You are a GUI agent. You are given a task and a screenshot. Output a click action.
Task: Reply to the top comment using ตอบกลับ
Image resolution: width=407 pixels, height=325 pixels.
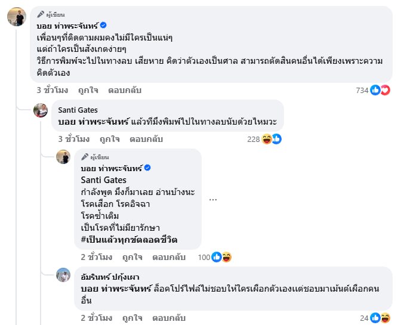tap(124, 91)
